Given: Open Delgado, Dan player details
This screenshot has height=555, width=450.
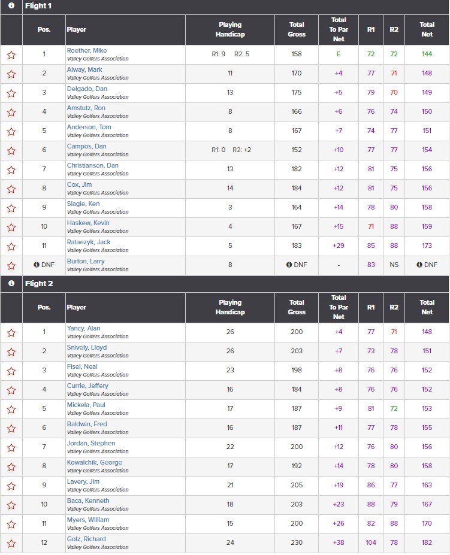Looking at the screenshot, I should click(x=87, y=89).
